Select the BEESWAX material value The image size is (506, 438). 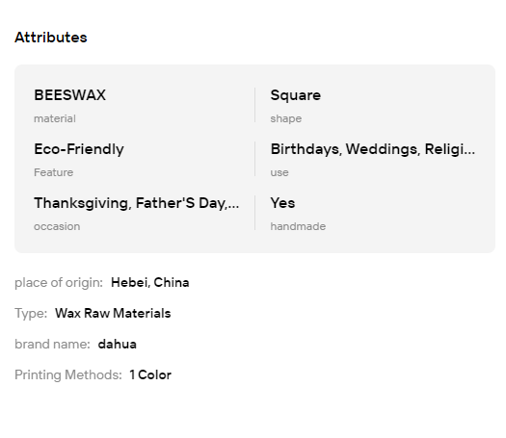pyautogui.click(x=70, y=95)
